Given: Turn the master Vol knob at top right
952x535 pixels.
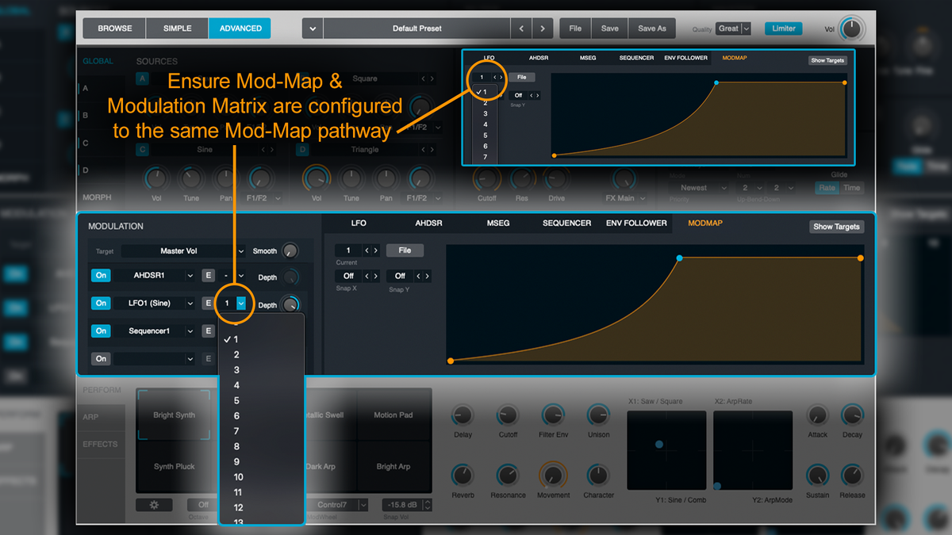Looking at the screenshot, I should [851, 29].
